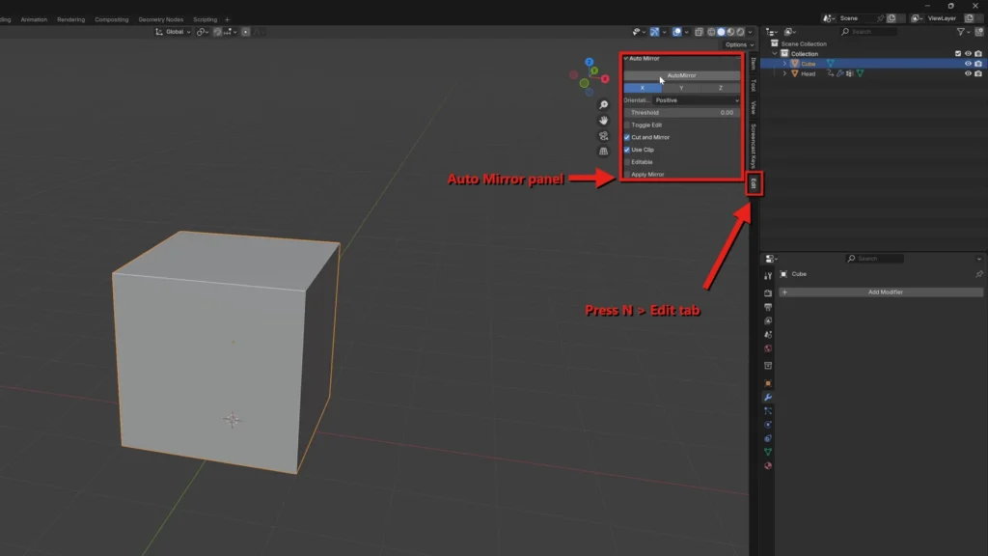Open the Tool properties tab icon
988x556 pixels.
[767, 276]
